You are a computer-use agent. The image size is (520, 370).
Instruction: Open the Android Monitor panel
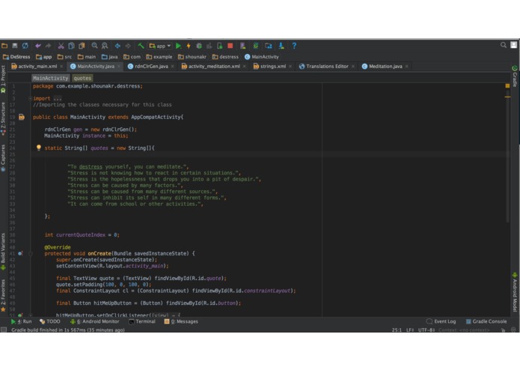coord(94,321)
